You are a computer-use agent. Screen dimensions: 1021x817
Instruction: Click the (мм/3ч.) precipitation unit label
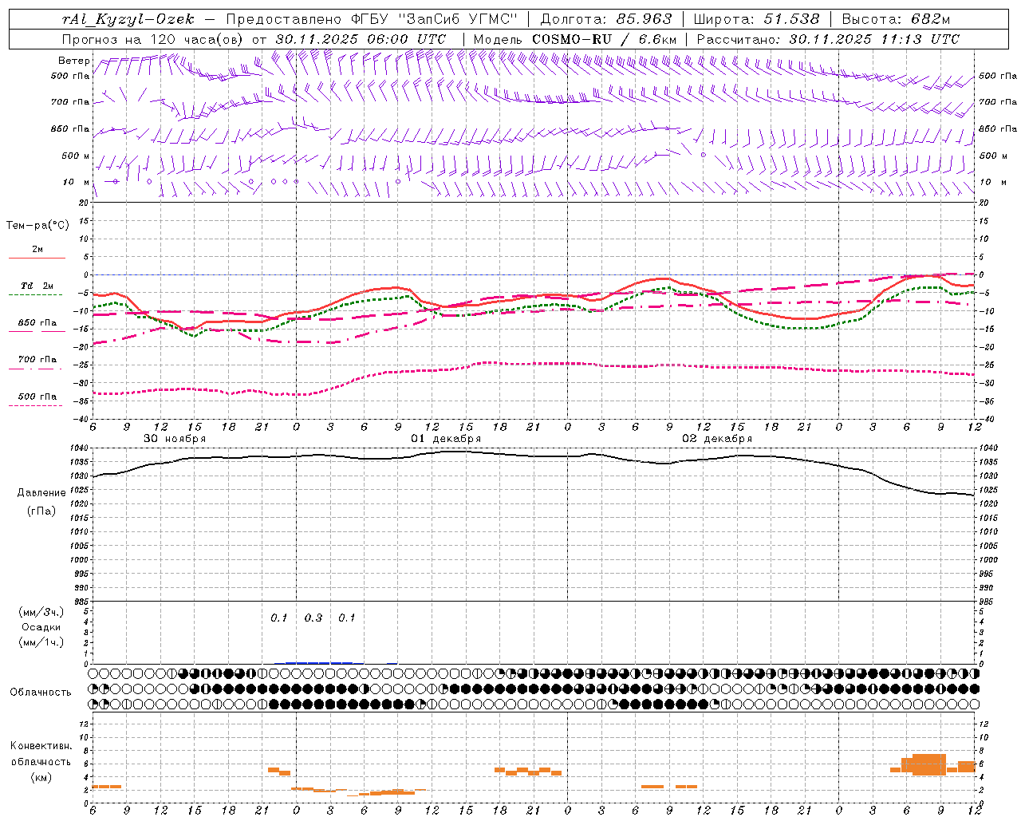[41, 612]
